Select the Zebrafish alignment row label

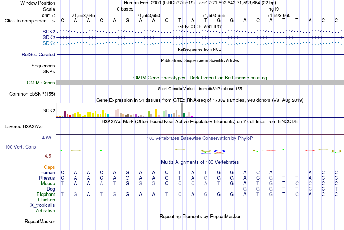tap(45, 211)
